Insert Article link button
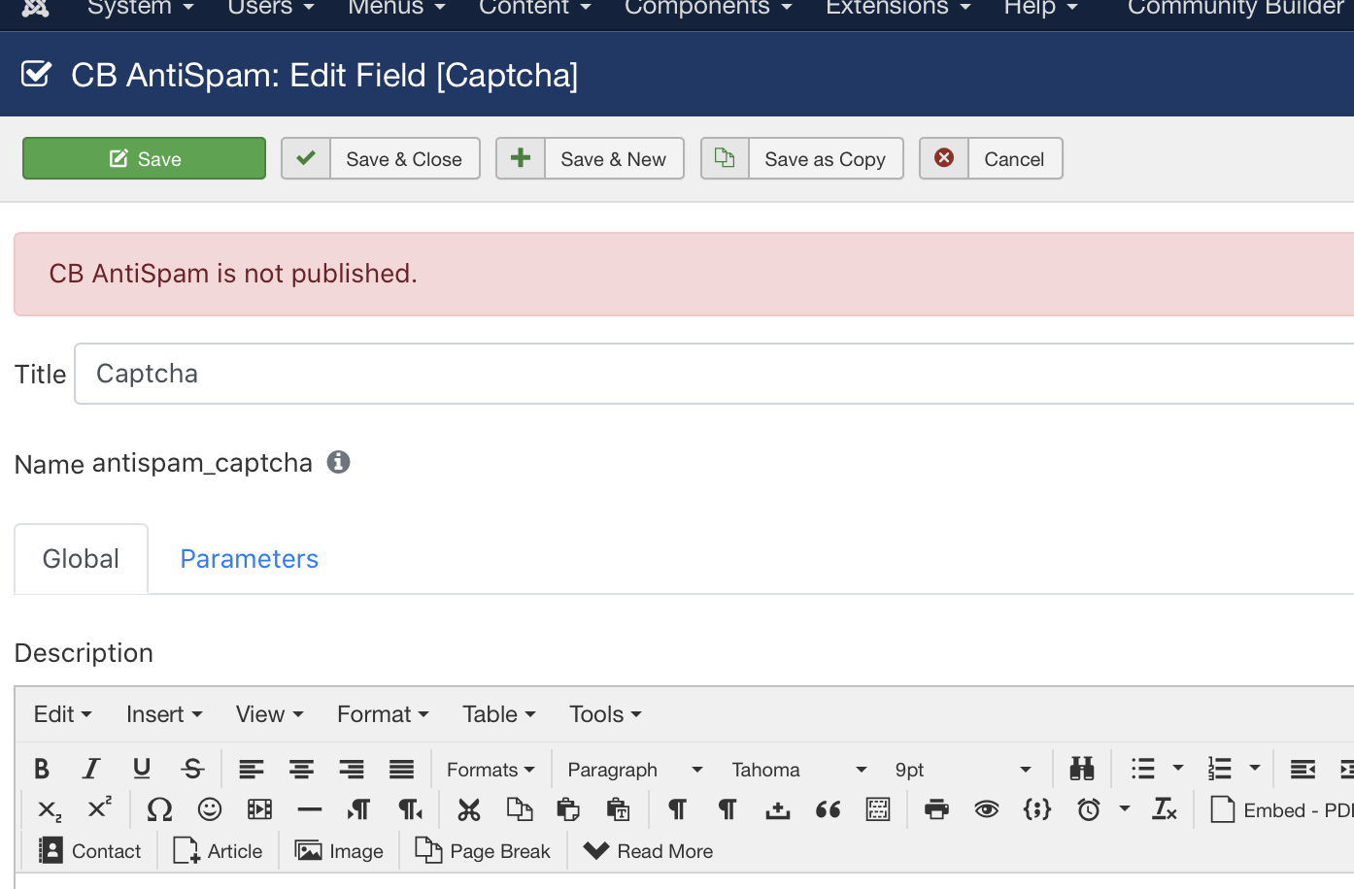The image size is (1354, 889). (218, 851)
